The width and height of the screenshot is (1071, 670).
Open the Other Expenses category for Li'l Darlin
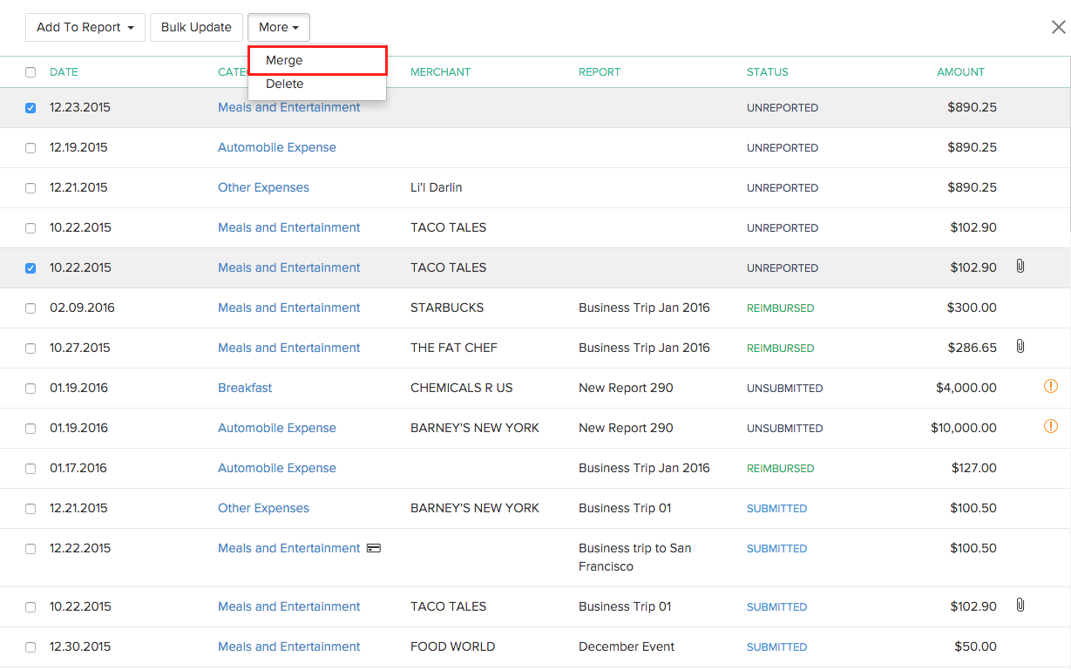[263, 187]
